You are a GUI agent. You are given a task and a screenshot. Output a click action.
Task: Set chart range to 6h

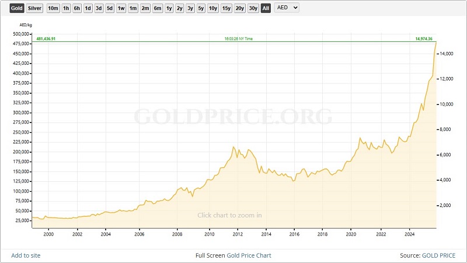point(77,8)
